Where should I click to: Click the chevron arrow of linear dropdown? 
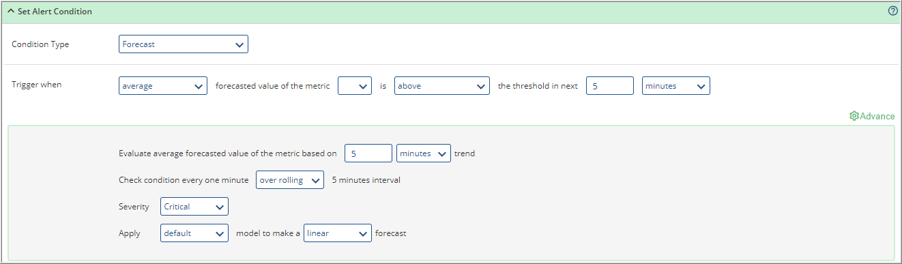point(363,233)
